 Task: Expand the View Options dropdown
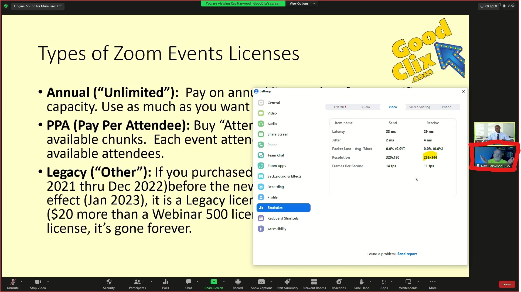302,4
